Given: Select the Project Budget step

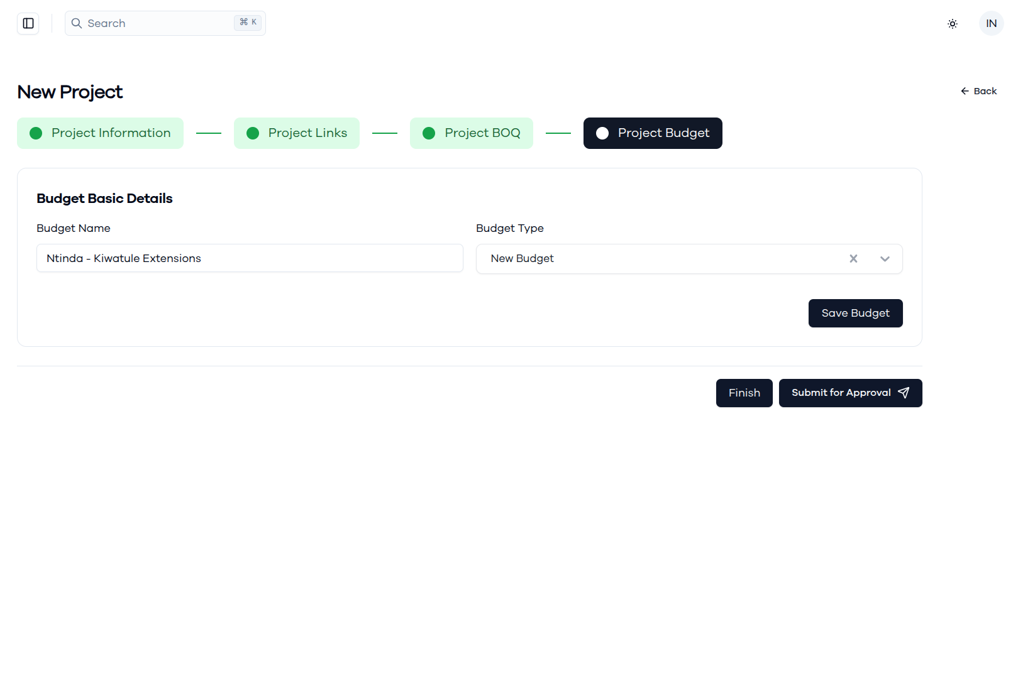Looking at the screenshot, I should click(x=653, y=133).
